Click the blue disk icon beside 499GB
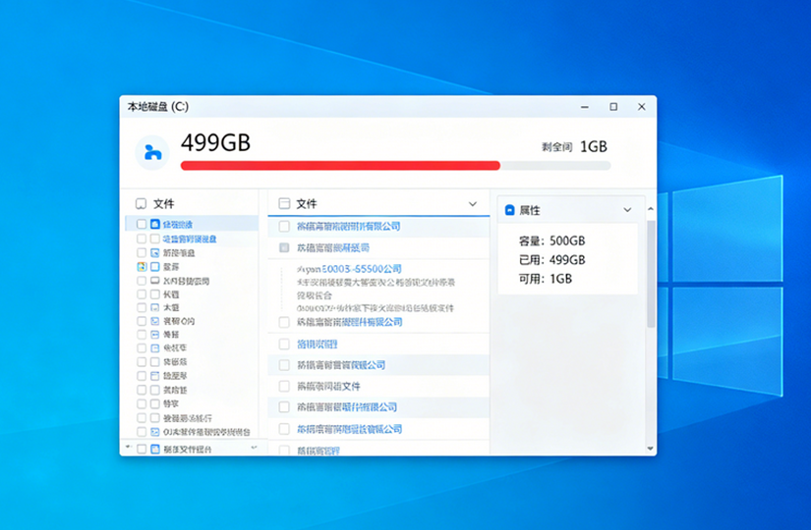The image size is (811, 530). point(152,152)
